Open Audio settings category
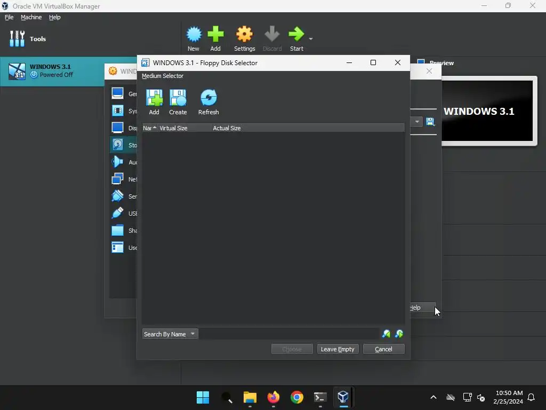Screen dimensions: 546x410 pos(124,162)
